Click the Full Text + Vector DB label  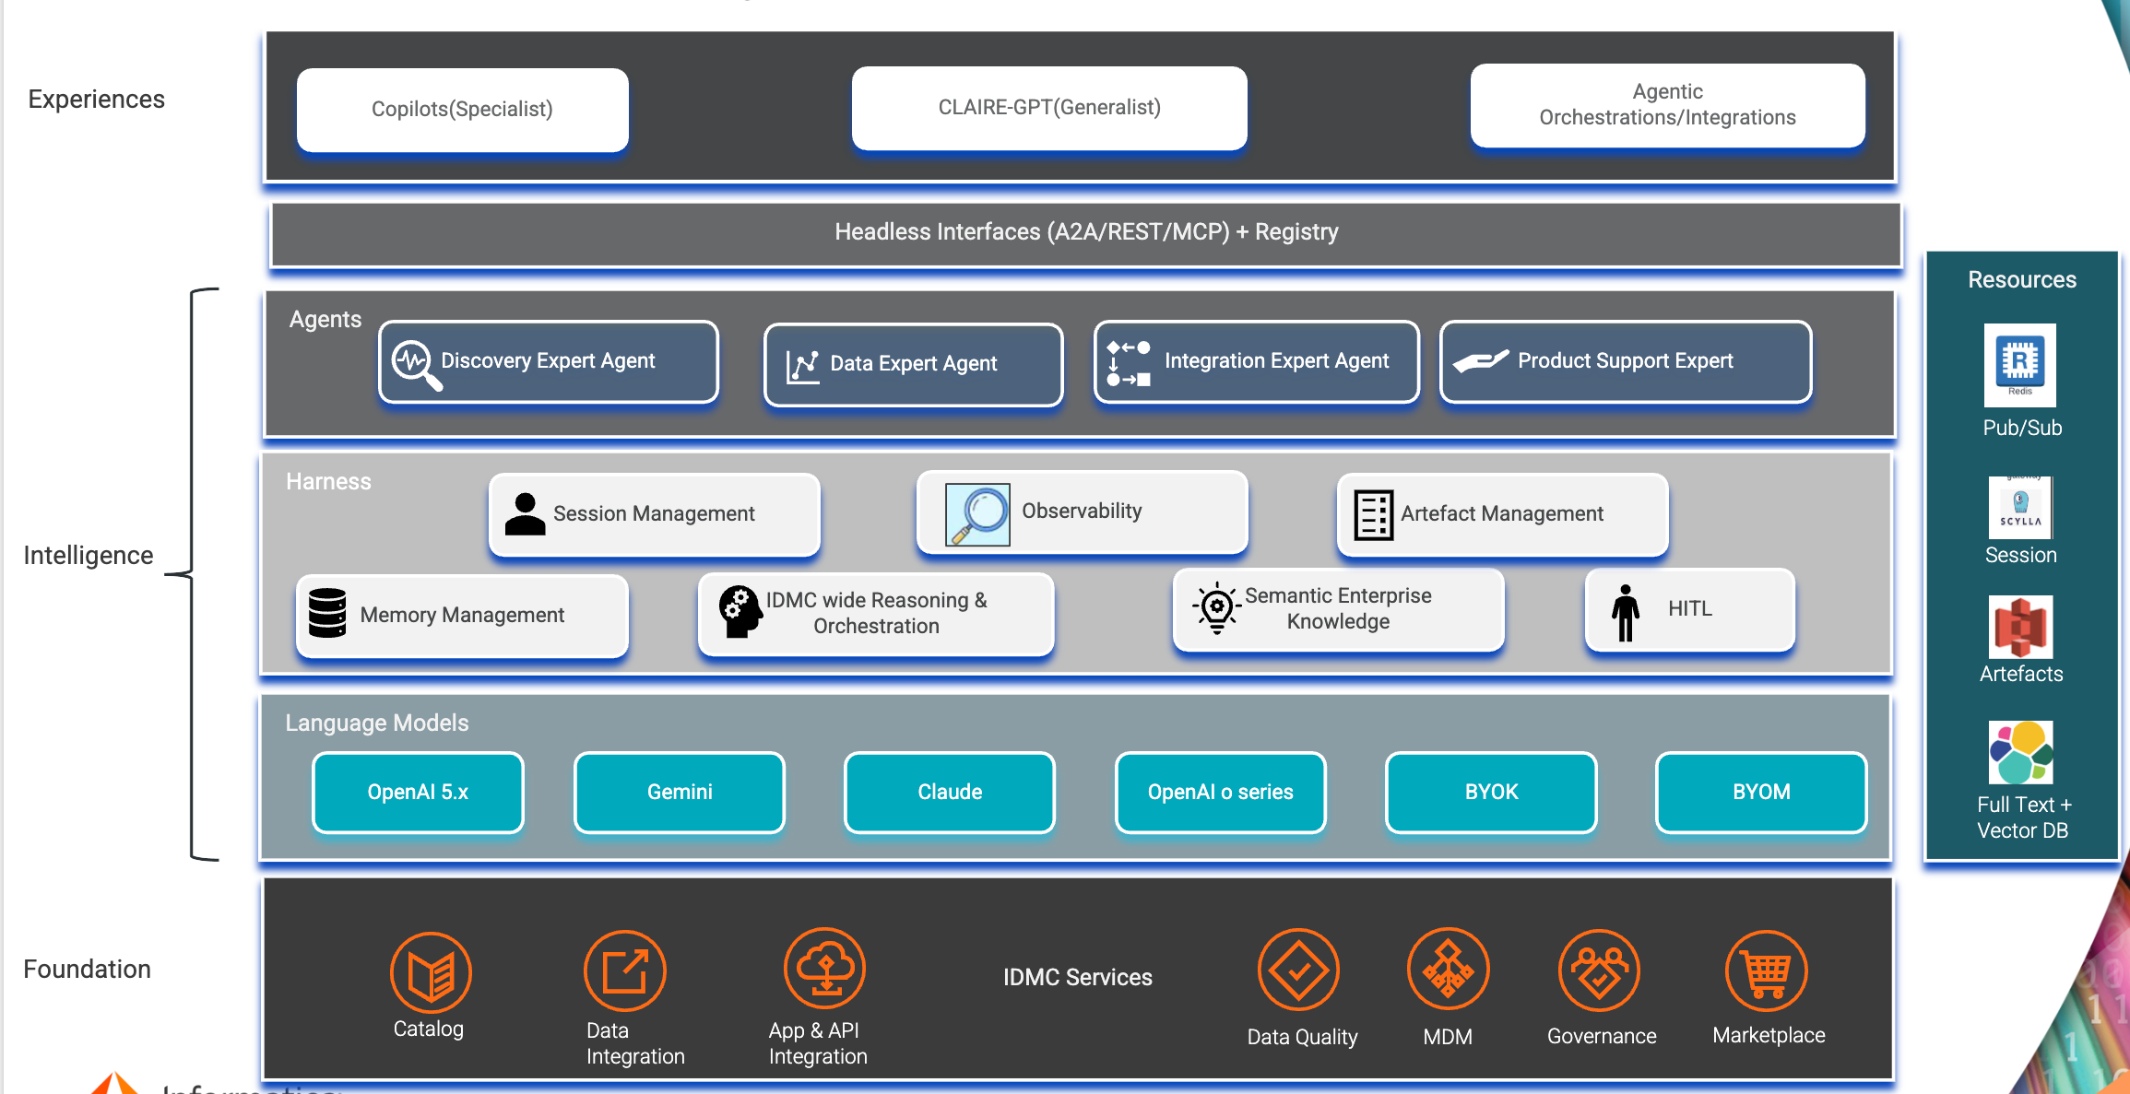(2023, 818)
